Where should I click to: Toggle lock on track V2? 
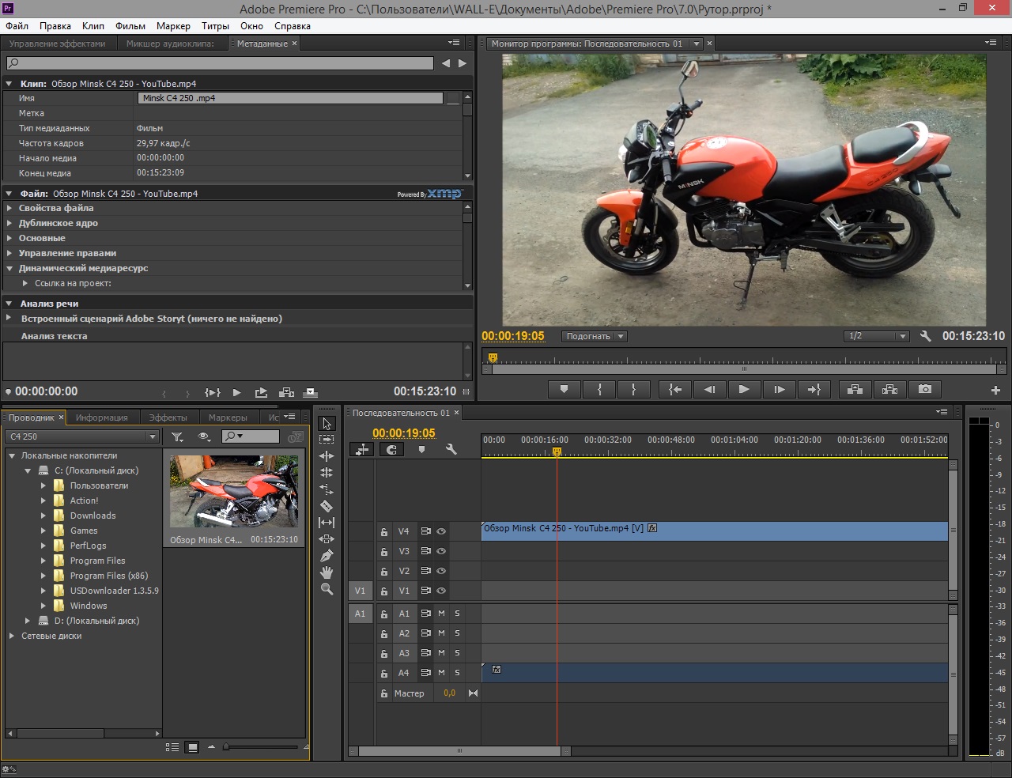pyautogui.click(x=383, y=571)
